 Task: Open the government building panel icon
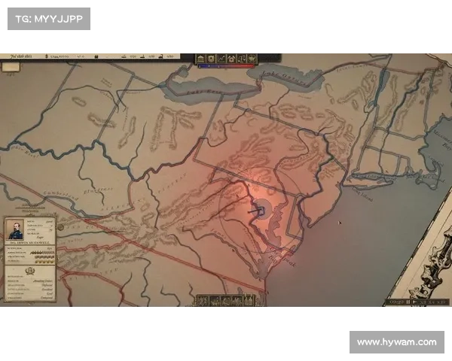tap(200, 59)
